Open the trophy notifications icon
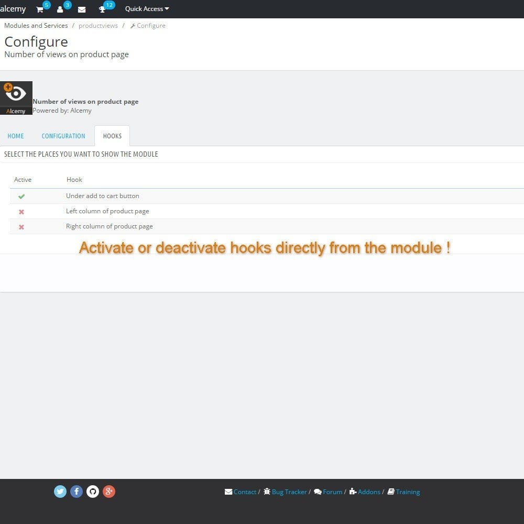This screenshot has height=524, width=524. 102,9
